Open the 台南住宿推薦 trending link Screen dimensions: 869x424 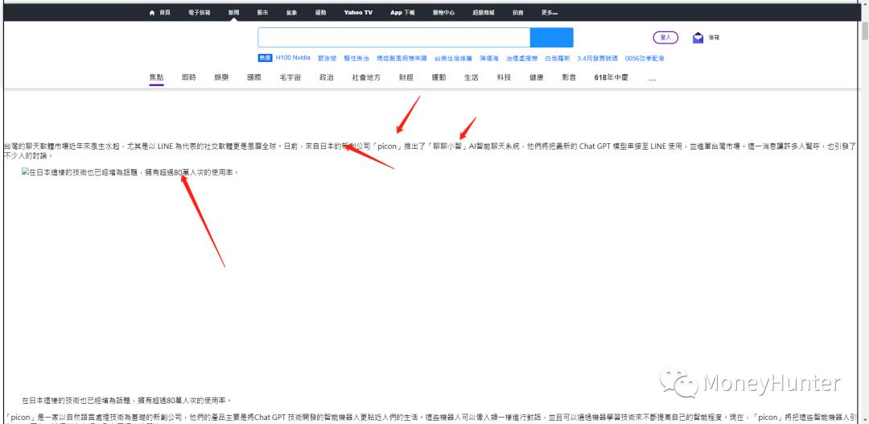[451, 58]
